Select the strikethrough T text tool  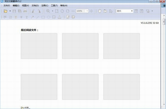click(x=21, y=17)
